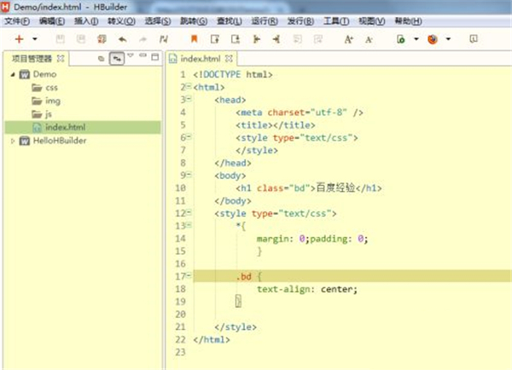The image size is (512, 370).
Task: Toggle link with editor button
Action: click(115, 58)
